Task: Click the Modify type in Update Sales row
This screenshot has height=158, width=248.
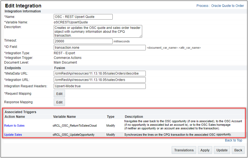Action: coord(110,135)
